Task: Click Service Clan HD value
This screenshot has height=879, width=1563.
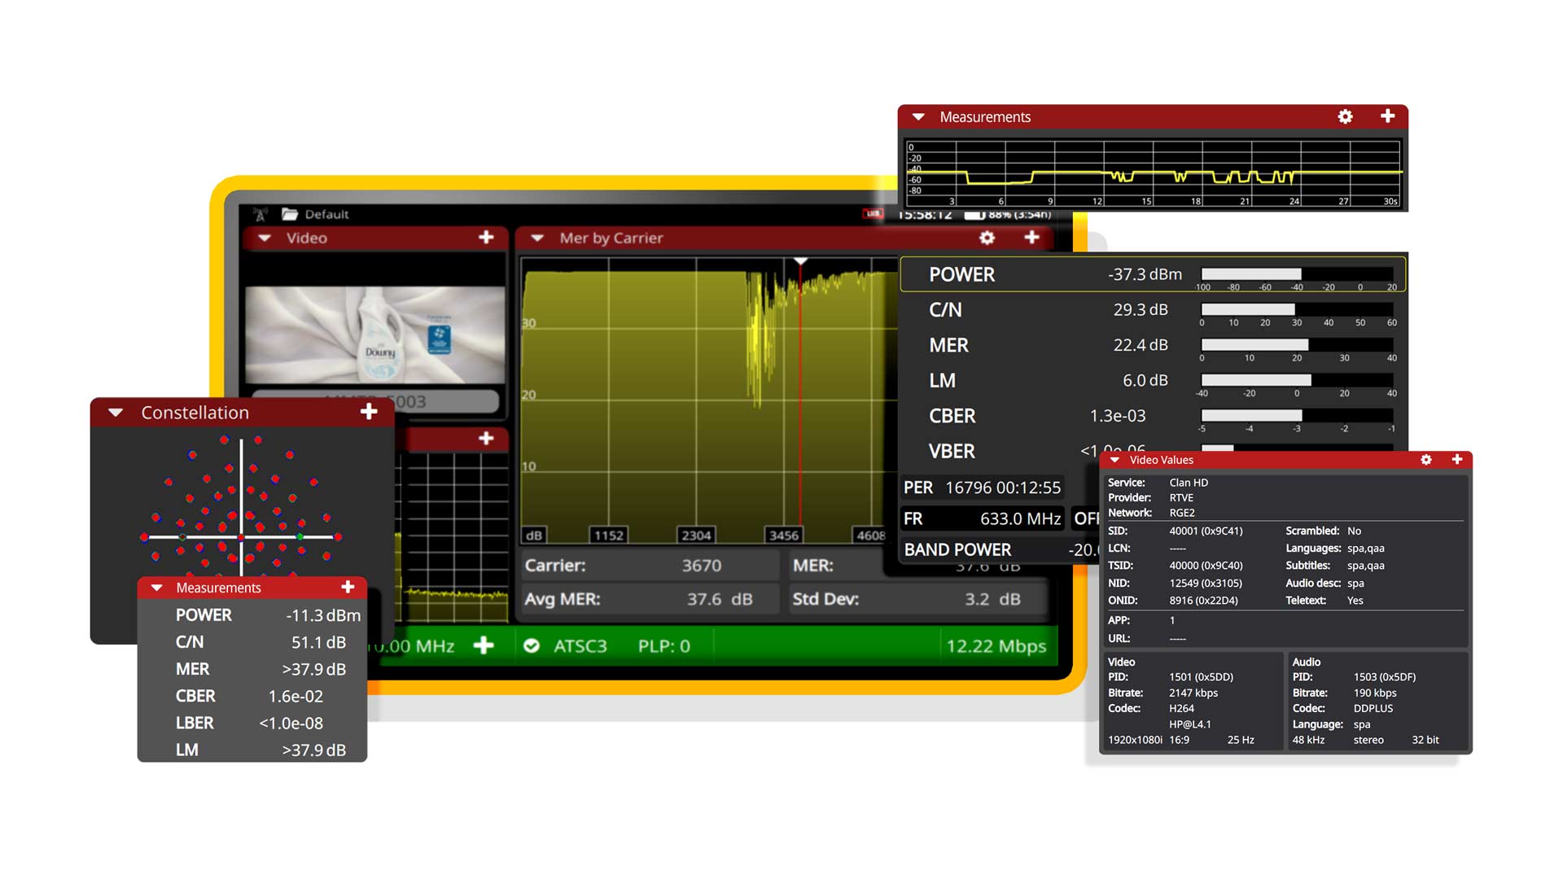Action: pyautogui.click(x=1189, y=483)
